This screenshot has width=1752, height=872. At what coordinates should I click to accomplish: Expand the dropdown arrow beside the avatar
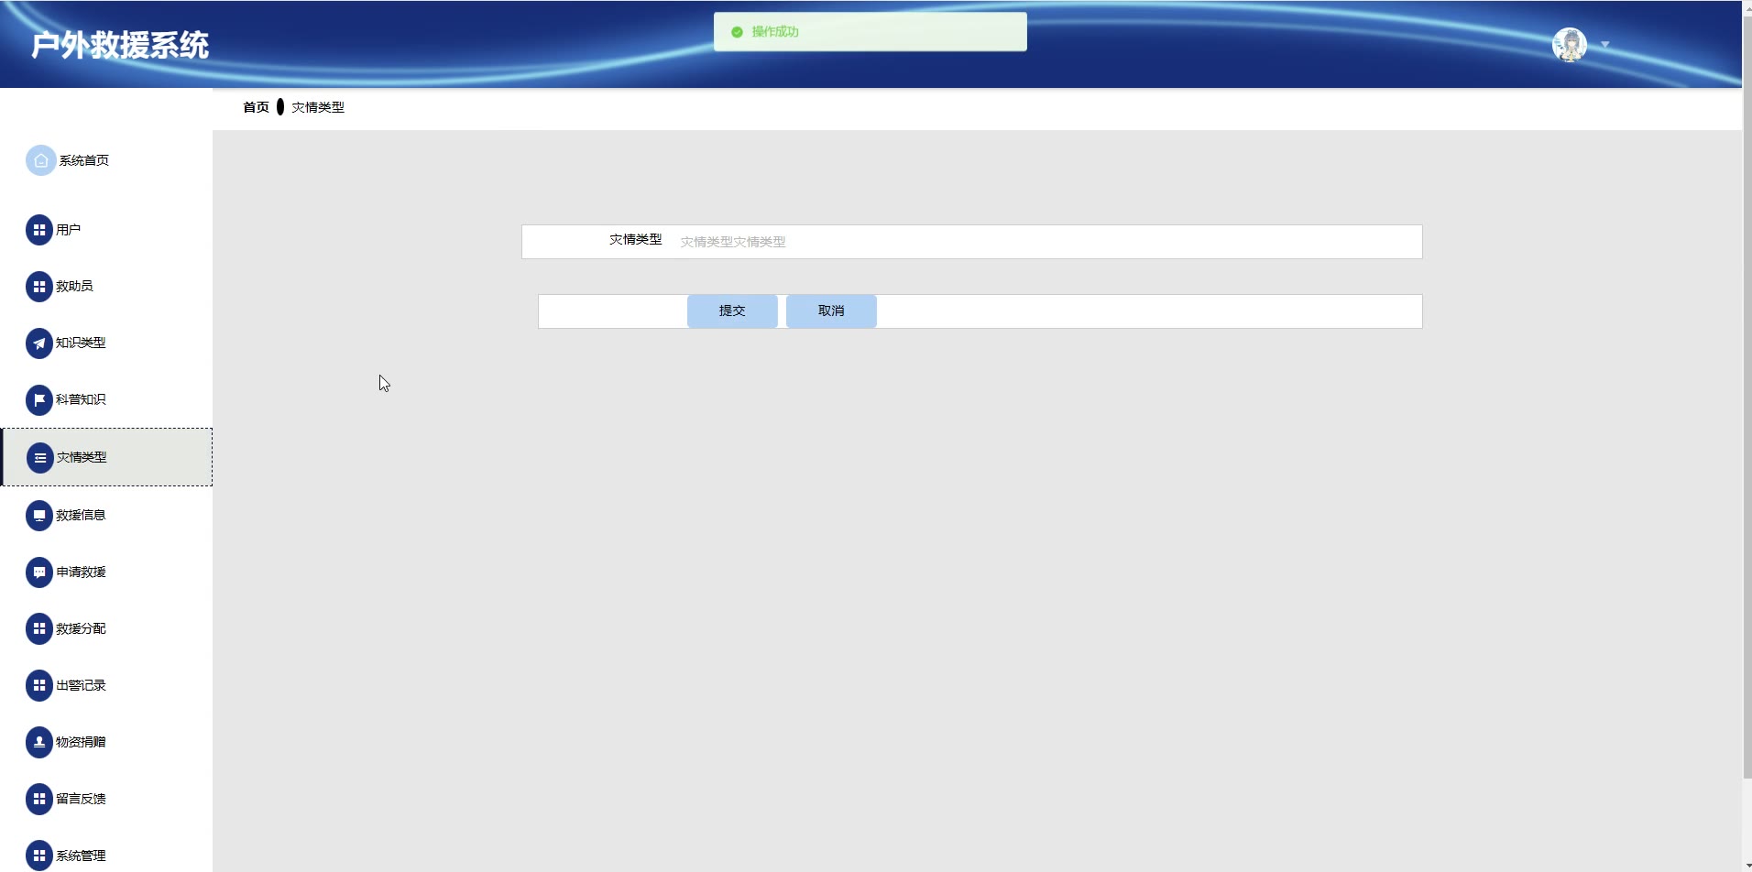pyautogui.click(x=1604, y=45)
